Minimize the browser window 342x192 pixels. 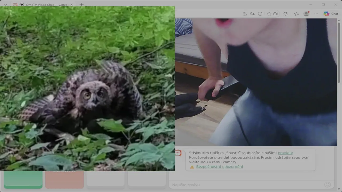[310, 5]
